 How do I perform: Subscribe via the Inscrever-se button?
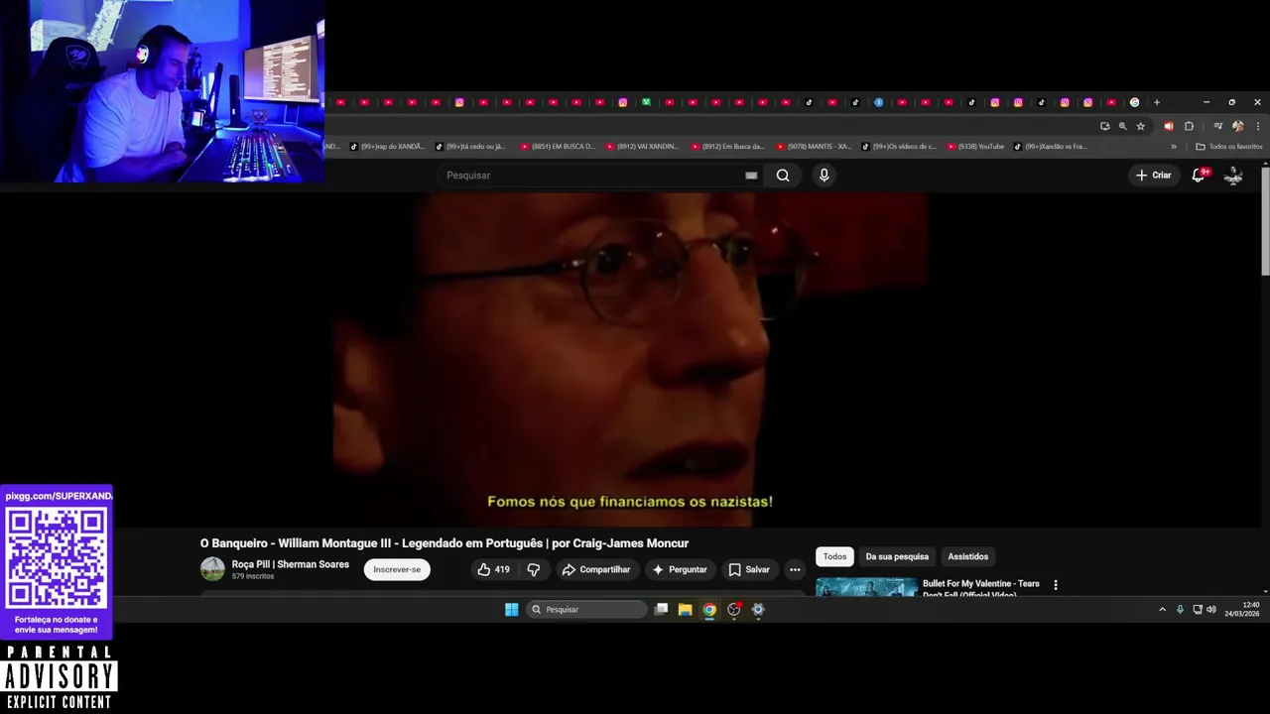[397, 569]
